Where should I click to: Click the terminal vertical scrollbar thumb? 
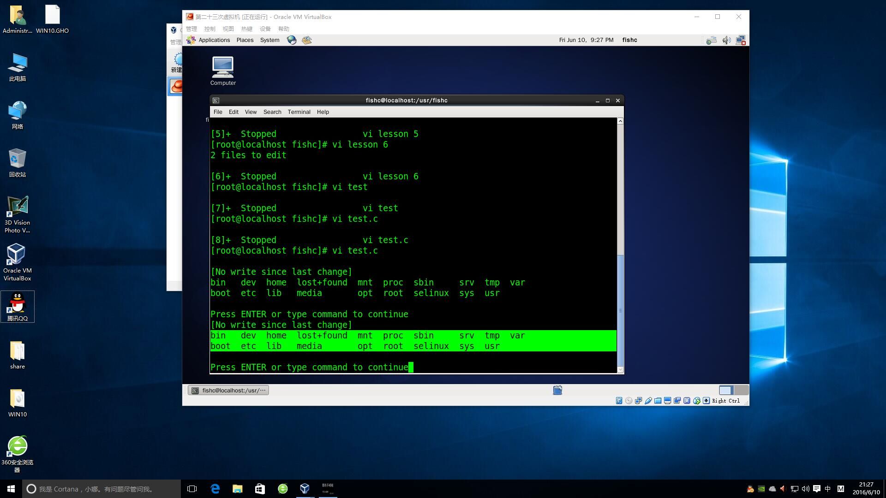tap(620, 310)
